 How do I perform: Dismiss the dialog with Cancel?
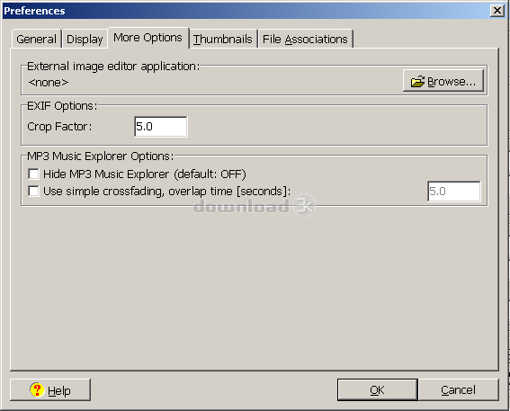tap(459, 389)
